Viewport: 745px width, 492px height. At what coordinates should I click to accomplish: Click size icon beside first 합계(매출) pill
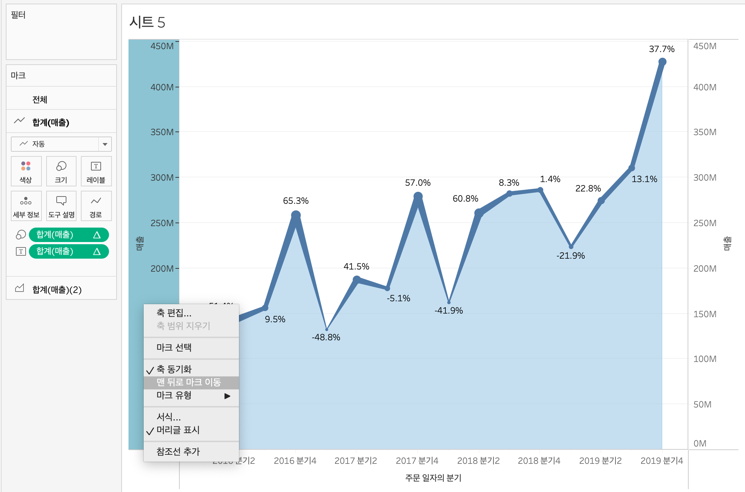[21, 235]
